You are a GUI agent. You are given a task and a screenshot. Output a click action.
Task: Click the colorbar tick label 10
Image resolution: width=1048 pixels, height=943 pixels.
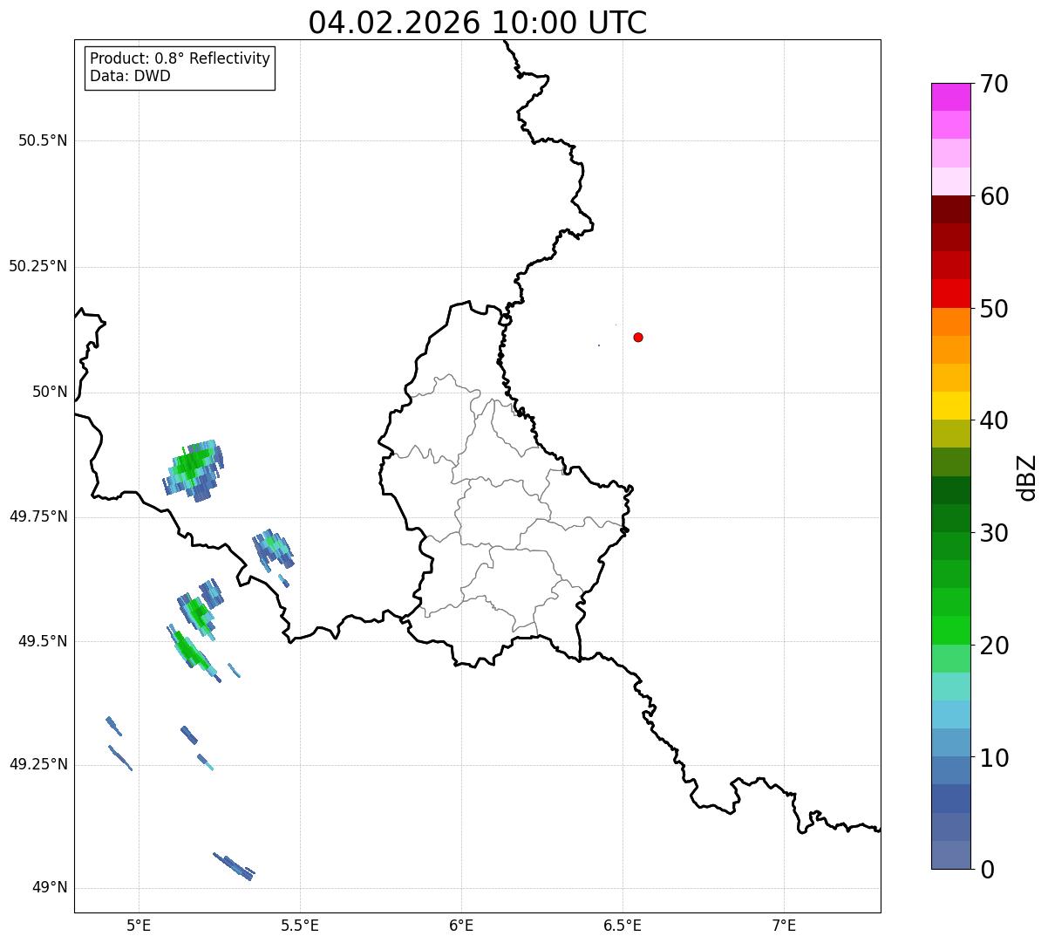click(994, 758)
